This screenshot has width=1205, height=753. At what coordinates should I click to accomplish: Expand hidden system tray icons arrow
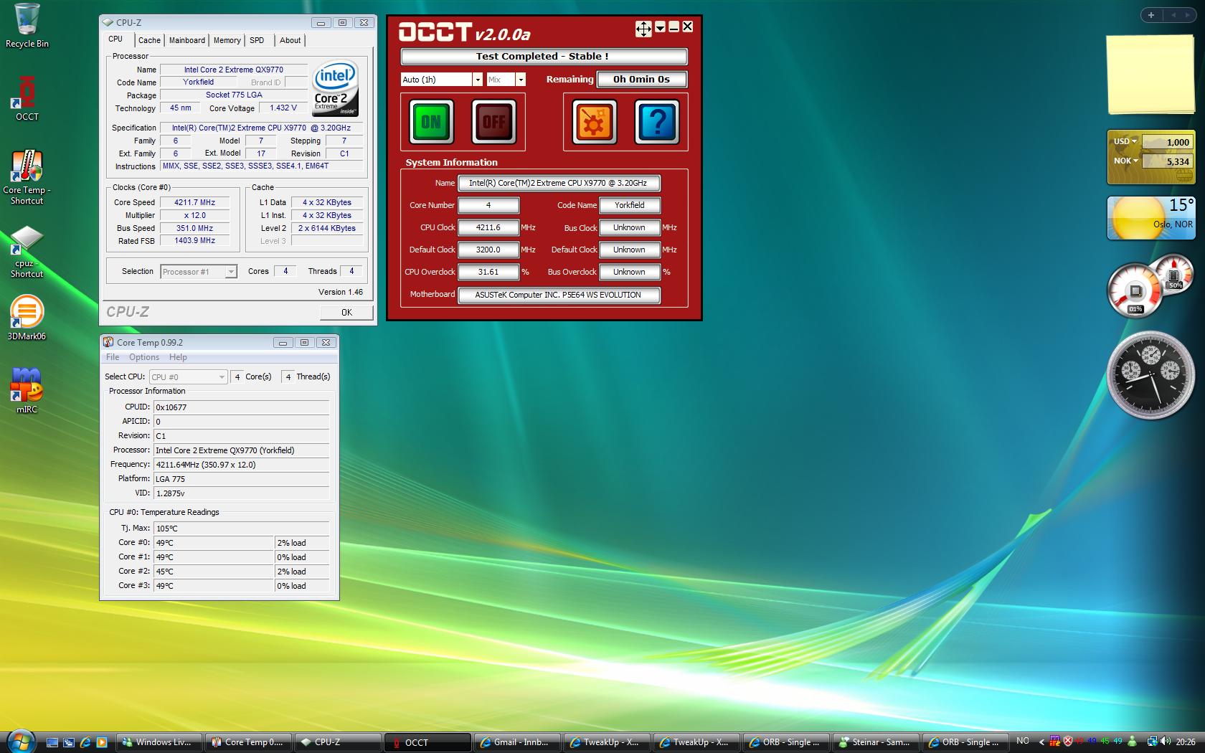pos(1042,742)
